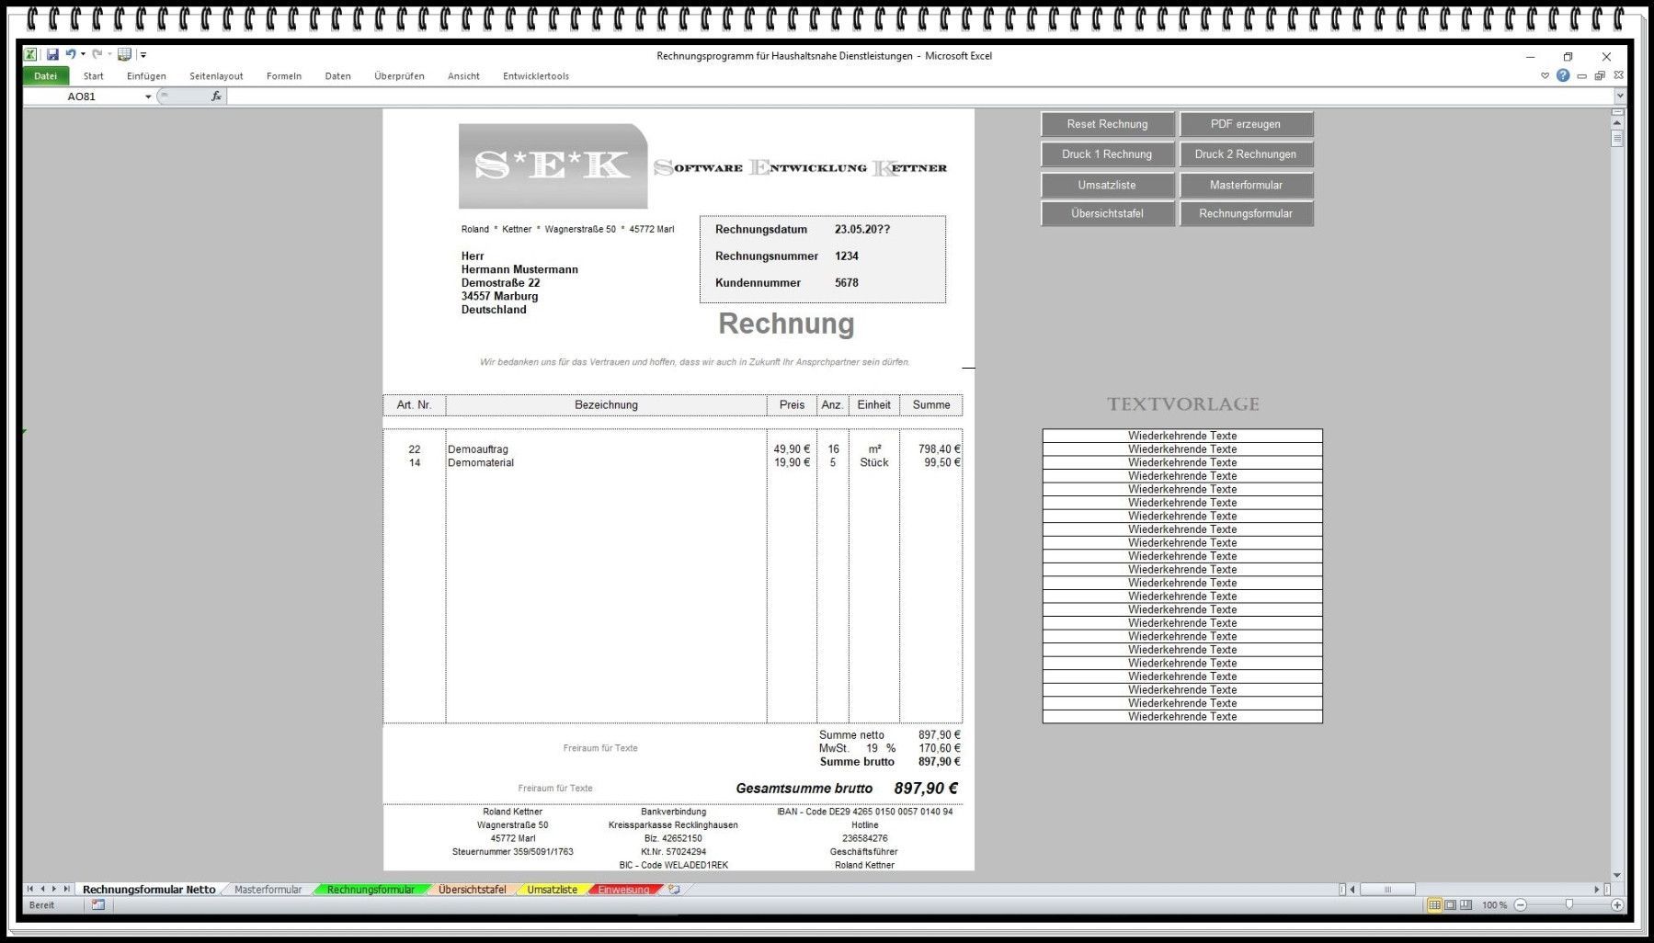Expand the formula bar with chevron

coord(1620,97)
